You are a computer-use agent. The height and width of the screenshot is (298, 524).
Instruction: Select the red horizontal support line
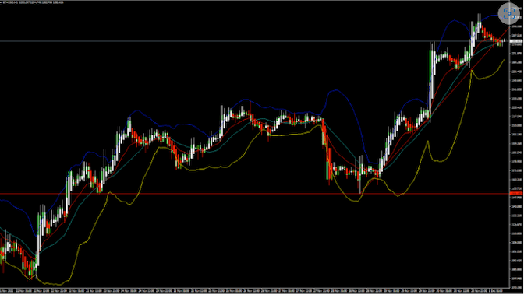pos(254,193)
